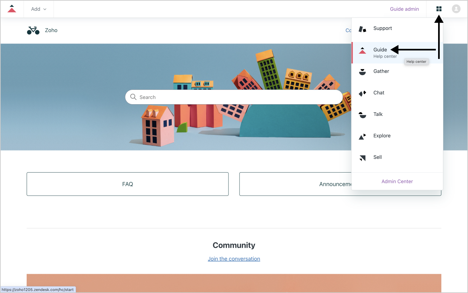Screen dimensions: 468x293
Task: Click the Help center subtitle under Guide
Action: coord(385,56)
